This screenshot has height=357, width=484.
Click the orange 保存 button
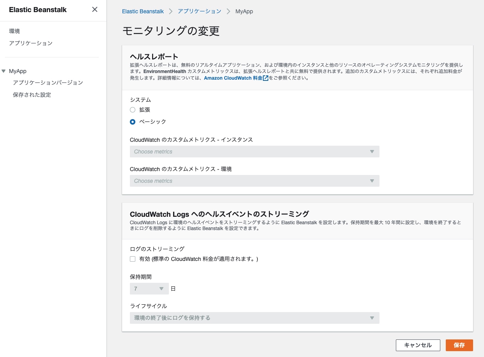pyautogui.click(x=459, y=345)
